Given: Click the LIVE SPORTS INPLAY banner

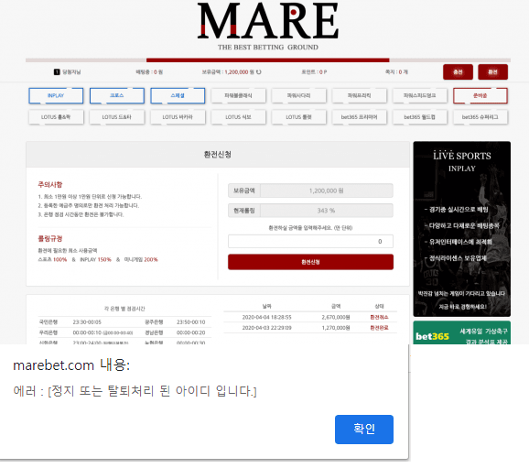Looking at the screenshot, I should [461, 229].
